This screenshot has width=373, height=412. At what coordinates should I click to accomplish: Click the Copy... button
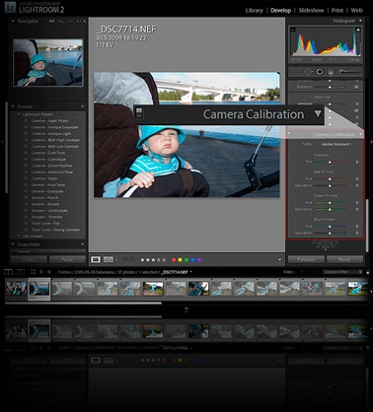(x=29, y=259)
